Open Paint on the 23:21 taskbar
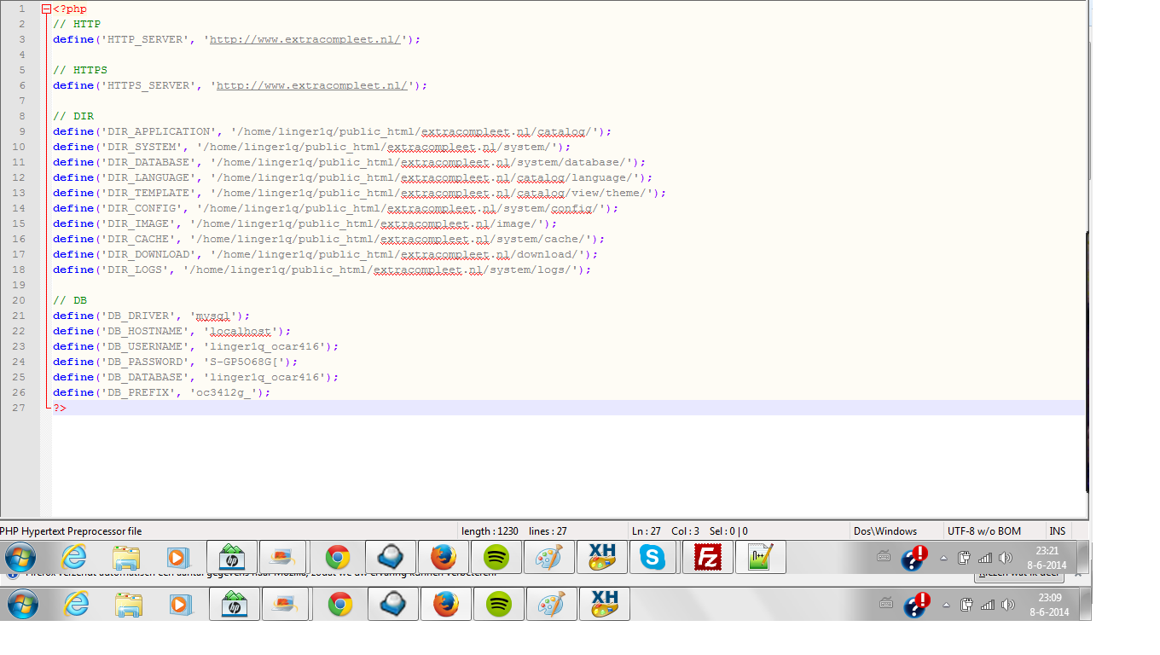The image size is (1160, 655). tap(549, 557)
